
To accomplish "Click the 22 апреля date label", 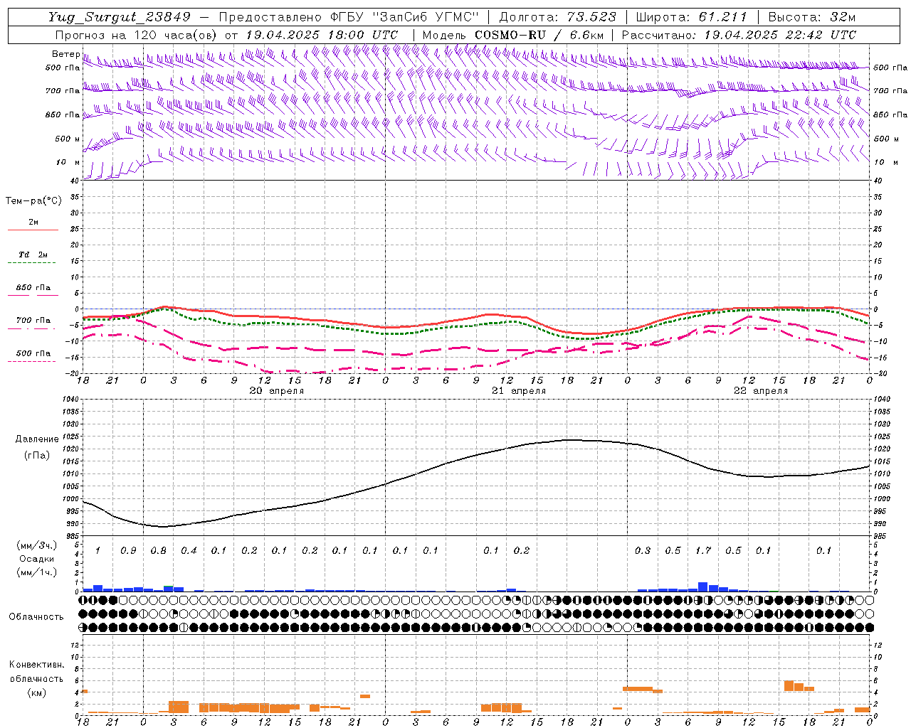I will pyautogui.click(x=761, y=391).
